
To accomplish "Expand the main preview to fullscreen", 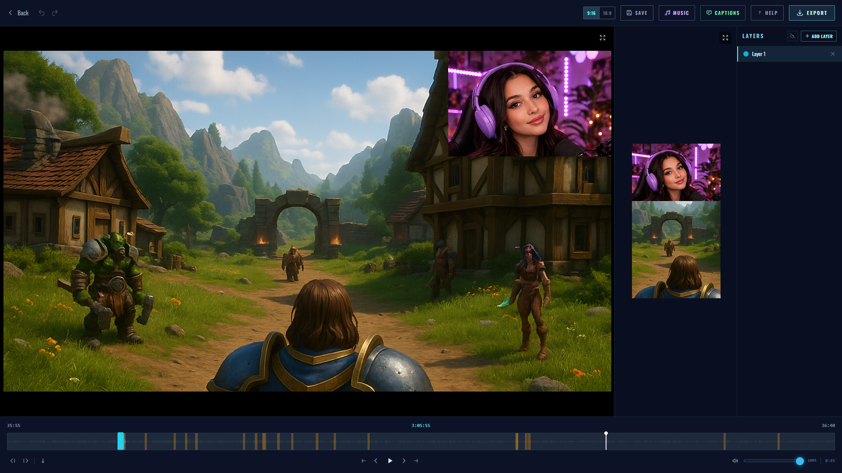I will [602, 37].
